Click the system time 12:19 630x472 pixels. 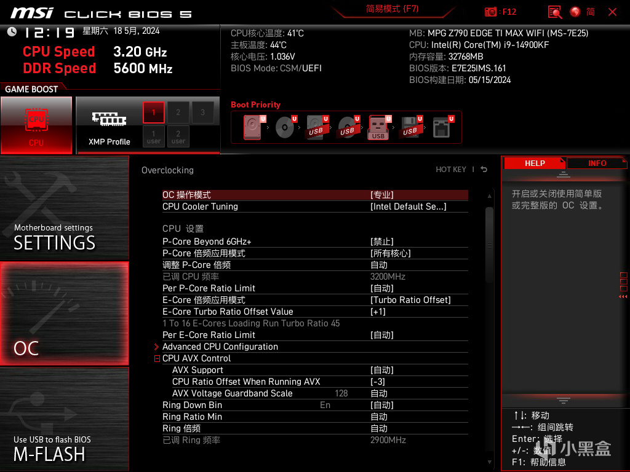pos(49,32)
